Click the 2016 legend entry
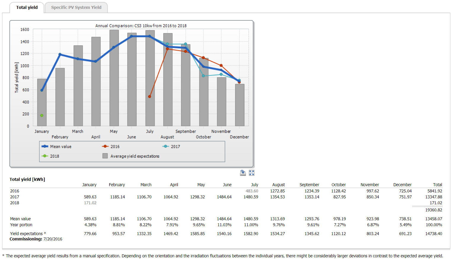Screen dimensions: 453x260 pyautogui.click(x=111, y=146)
